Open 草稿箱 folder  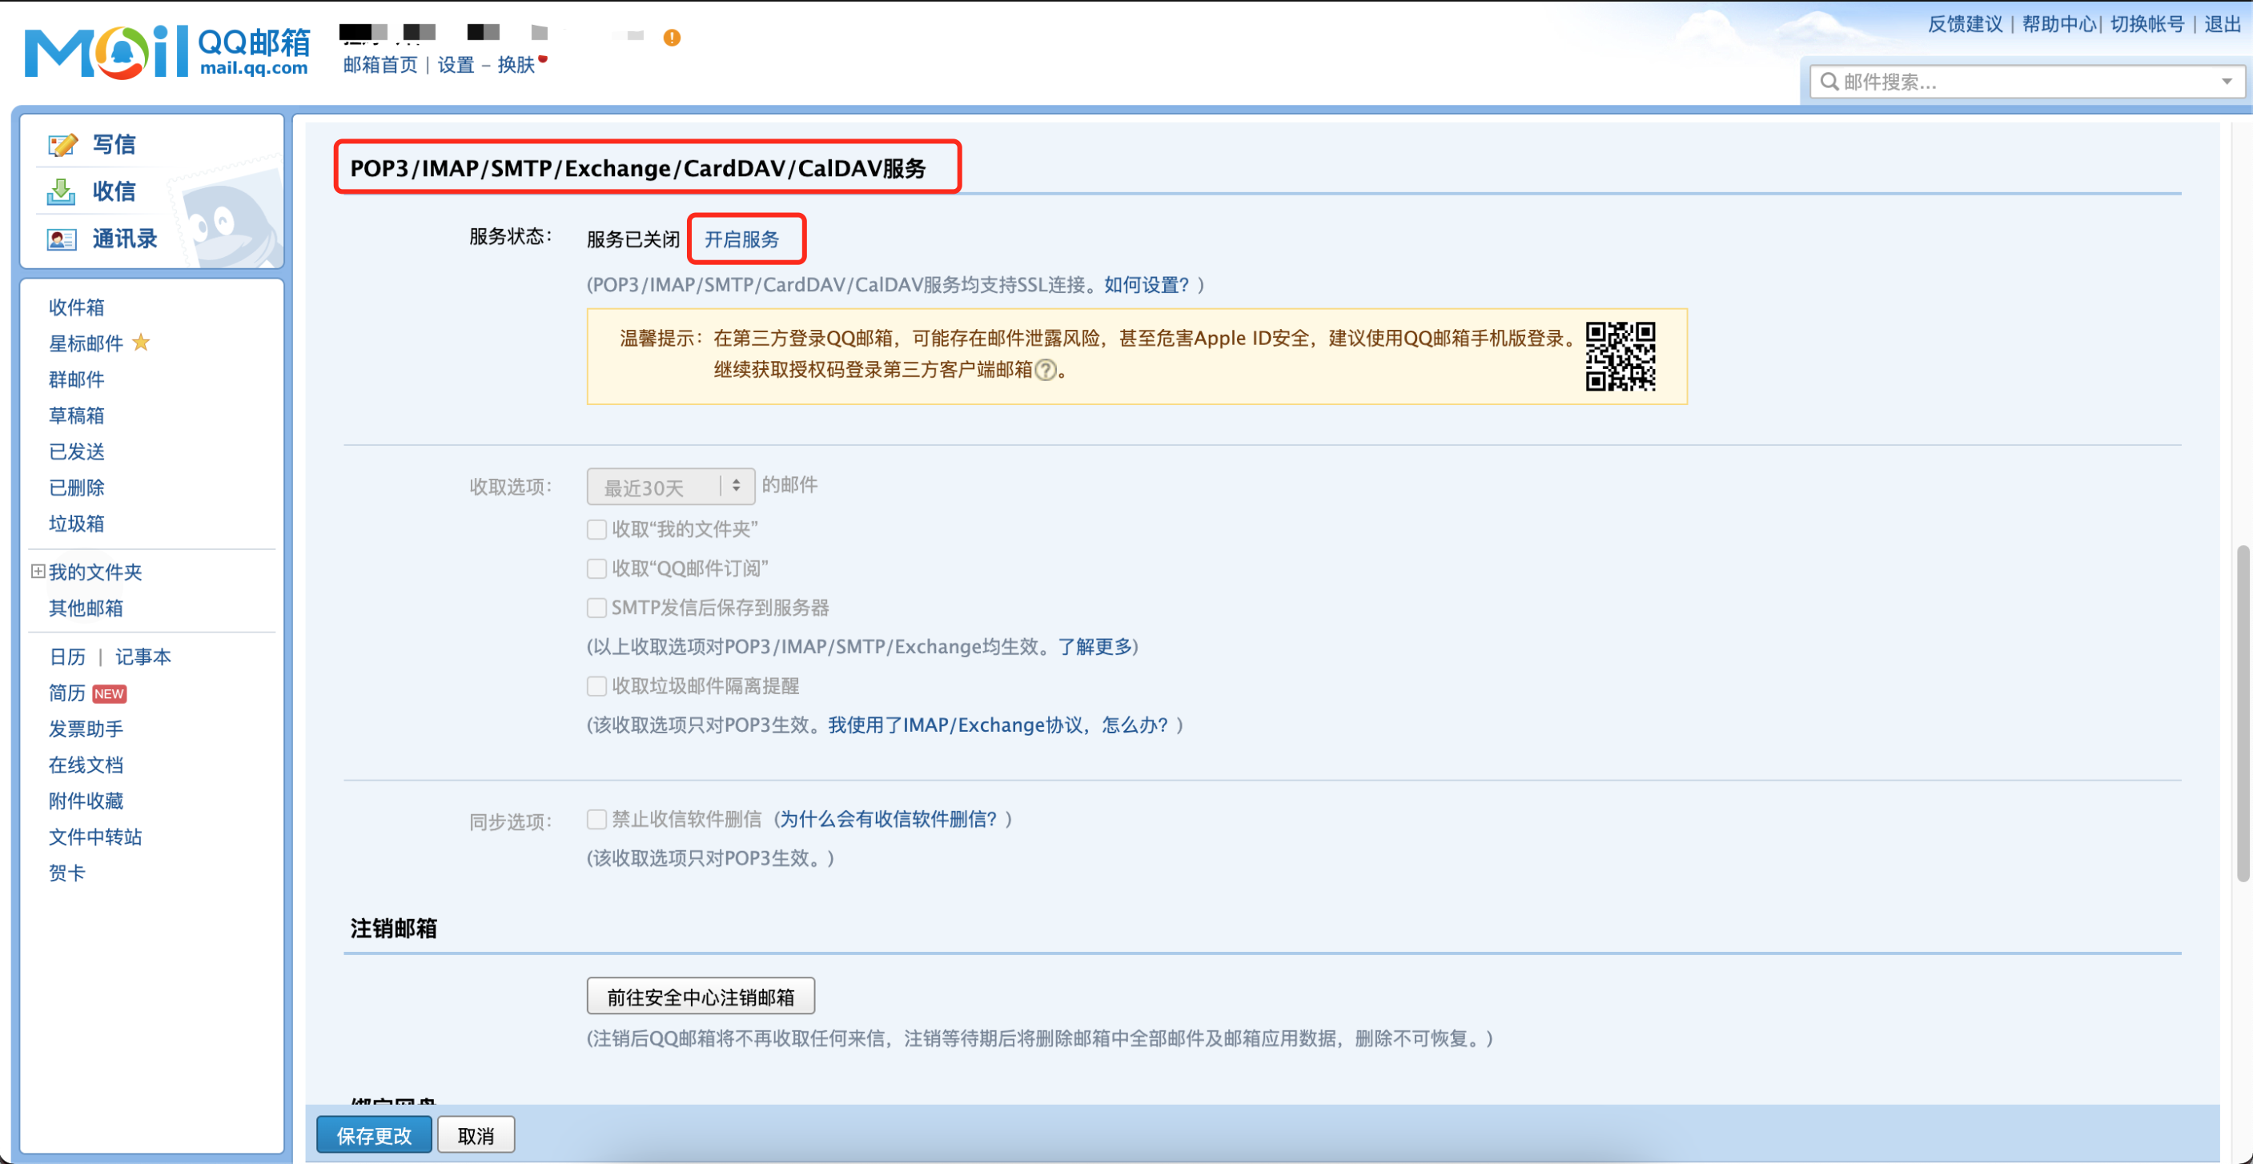pyautogui.click(x=76, y=415)
